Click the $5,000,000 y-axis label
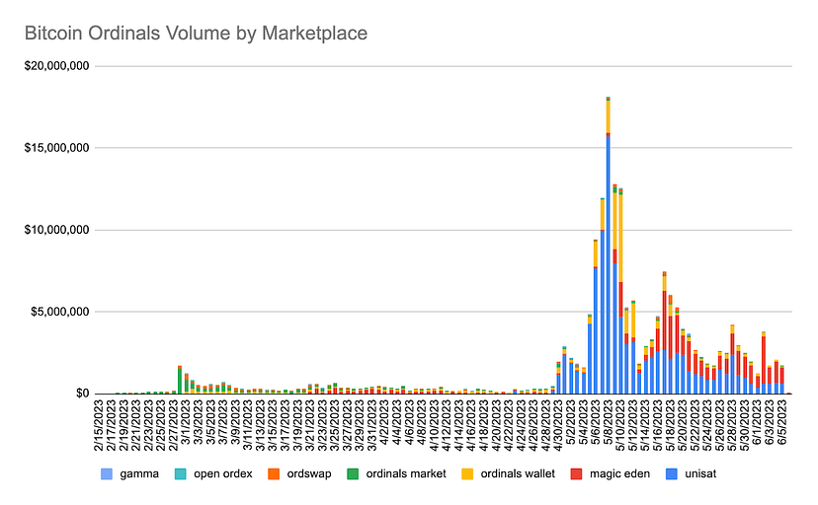 point(60,312)
